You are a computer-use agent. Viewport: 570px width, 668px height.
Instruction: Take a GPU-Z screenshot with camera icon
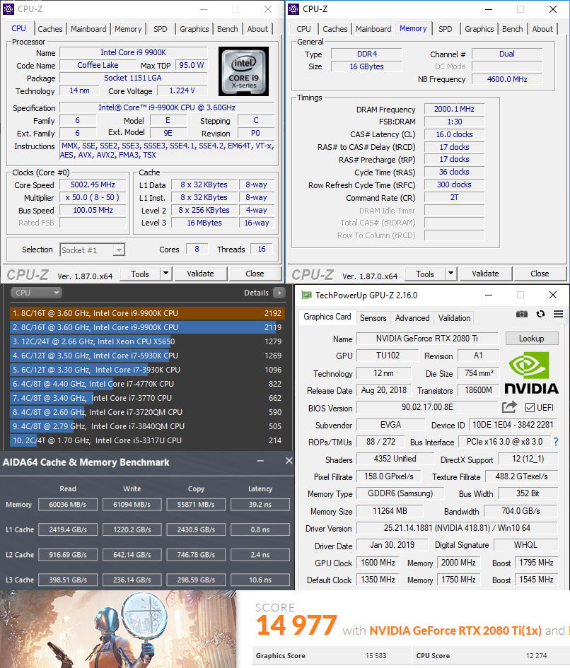coord(522,315)
